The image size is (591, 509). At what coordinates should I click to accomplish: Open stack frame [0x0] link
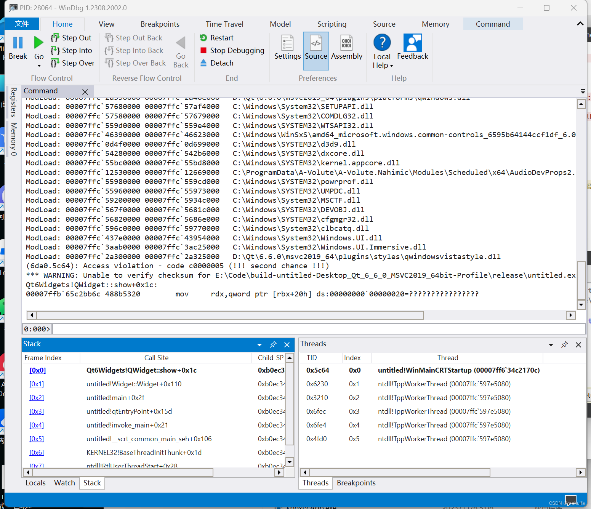coord(38,370)
